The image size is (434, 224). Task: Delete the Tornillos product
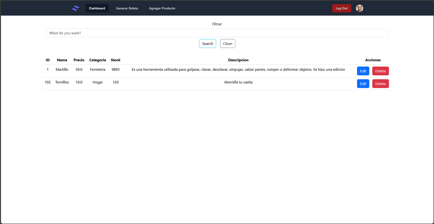380,84
